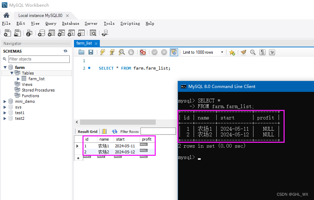314x200 pixels.
Task: Switch to Local instance MySQL80 tab
Action: coord(40,16)
